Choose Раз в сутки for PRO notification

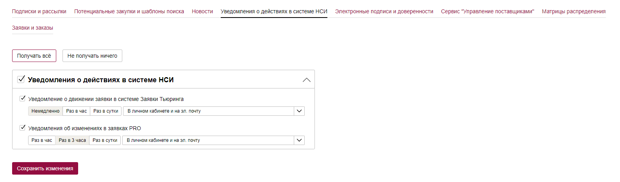click(105, 140)
